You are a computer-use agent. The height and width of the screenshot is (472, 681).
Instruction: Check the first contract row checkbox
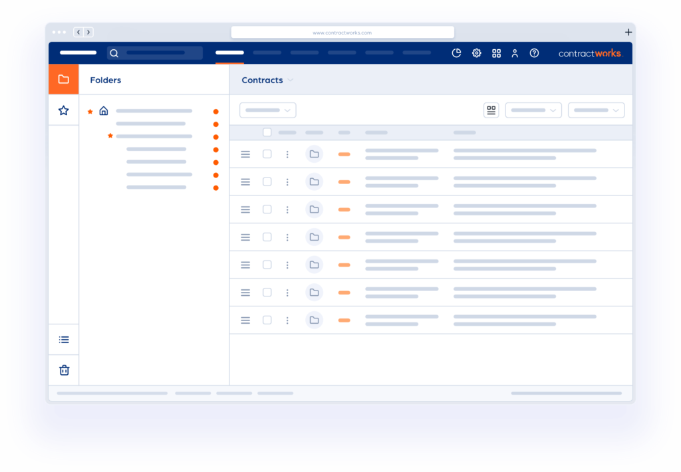[267, 154]
